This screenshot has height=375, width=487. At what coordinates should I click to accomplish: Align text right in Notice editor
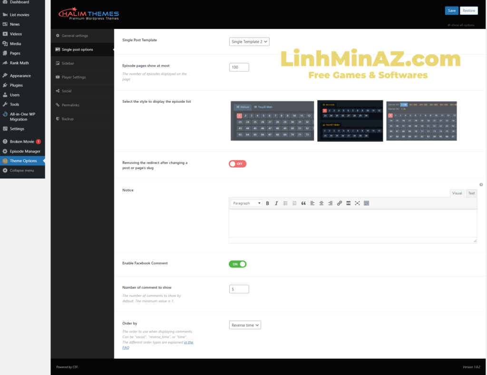(331, 203)
